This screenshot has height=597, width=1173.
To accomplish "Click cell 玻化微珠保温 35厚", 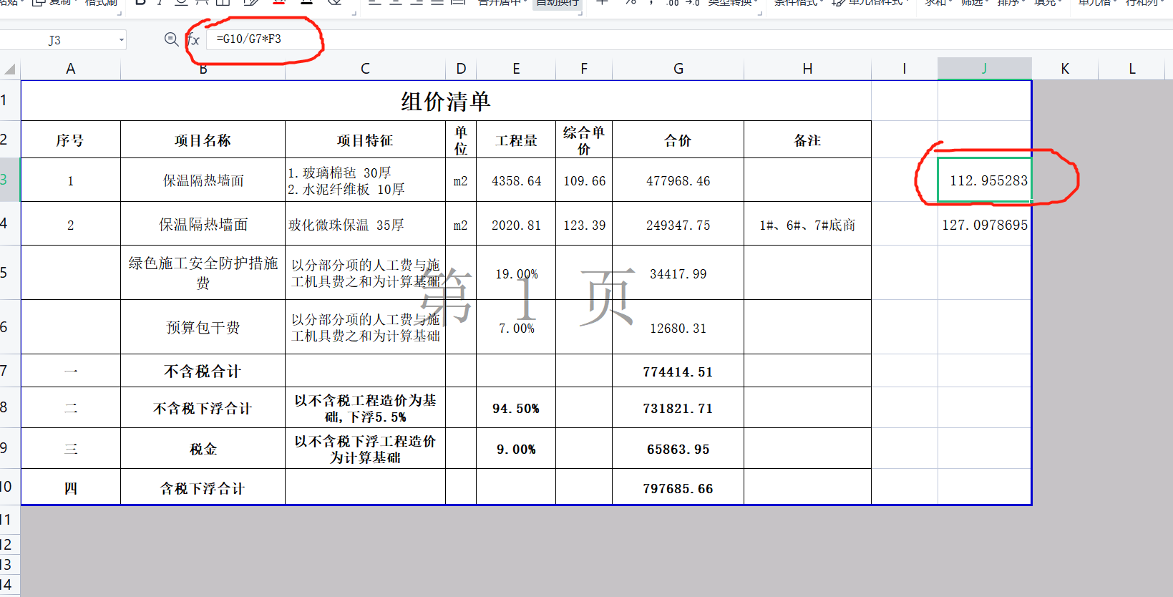I will (x=365, y=225).
